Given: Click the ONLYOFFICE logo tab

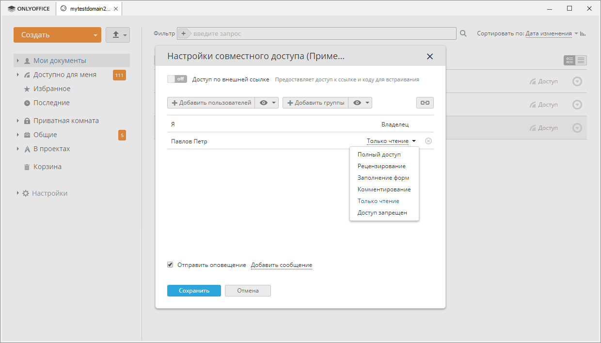Looking at the screenshot, I should [28, 8].
